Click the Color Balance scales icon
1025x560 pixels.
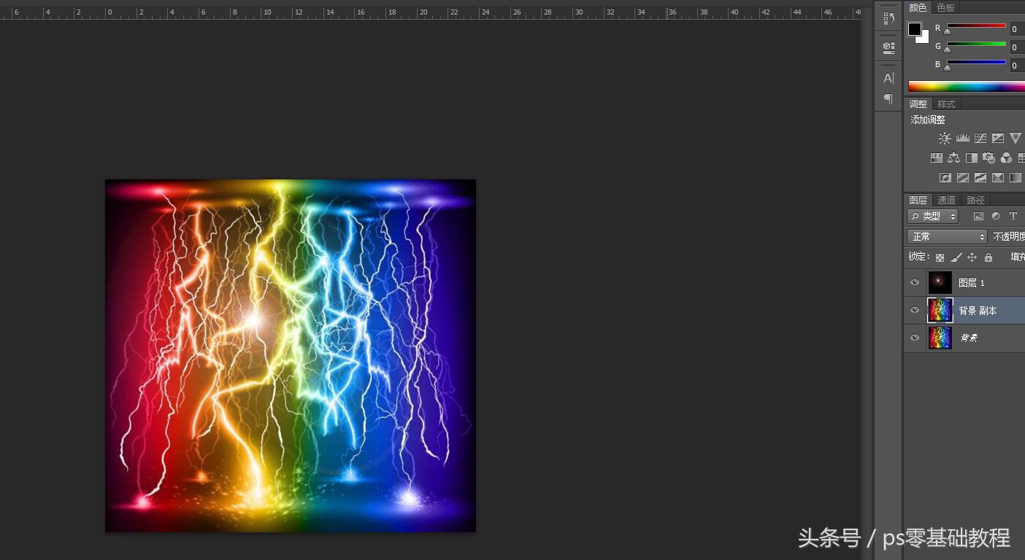(953, 157)
